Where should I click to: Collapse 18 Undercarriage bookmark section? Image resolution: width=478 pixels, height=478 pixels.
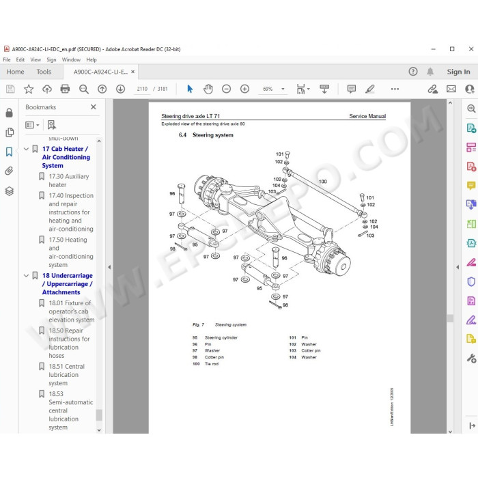tap(26, 276)
